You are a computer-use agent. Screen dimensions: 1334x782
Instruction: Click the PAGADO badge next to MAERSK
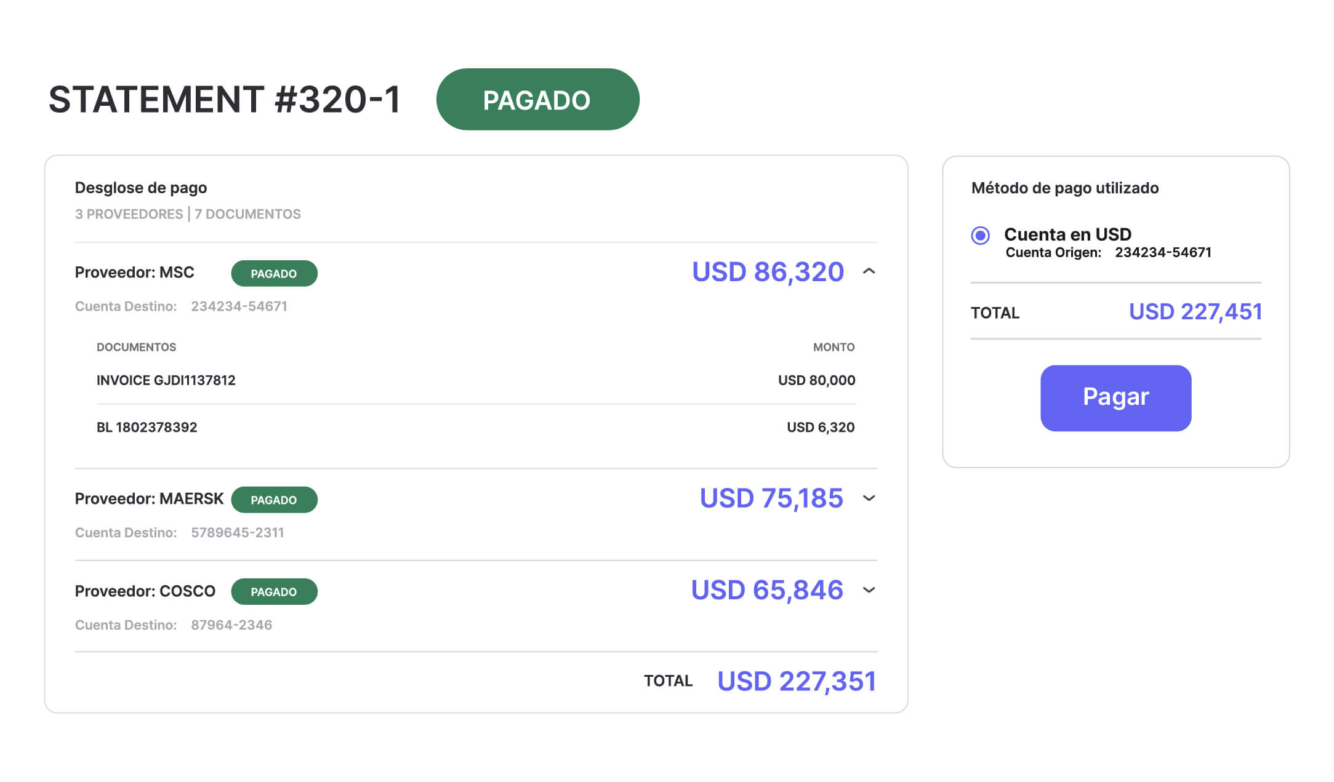(274, 500)
